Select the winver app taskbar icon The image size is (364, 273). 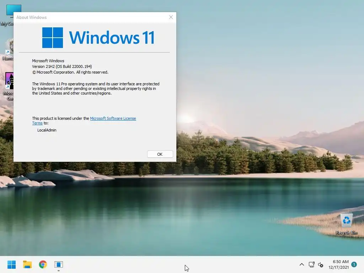59,264
